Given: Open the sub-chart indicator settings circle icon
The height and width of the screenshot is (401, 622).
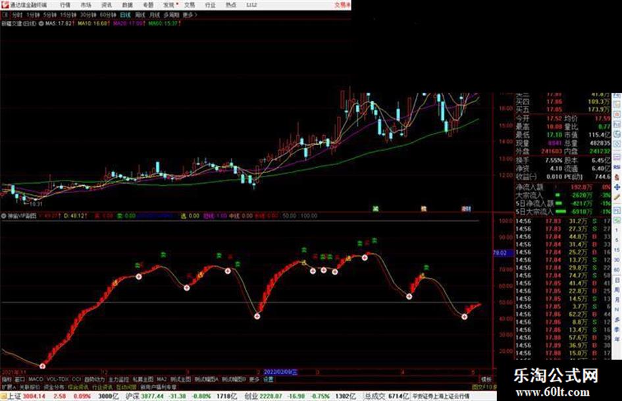Looking at the screenshot, I should pyautogui.click(x=4, y=216).
